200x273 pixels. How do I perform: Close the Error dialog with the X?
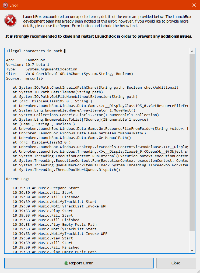(194, 5)
